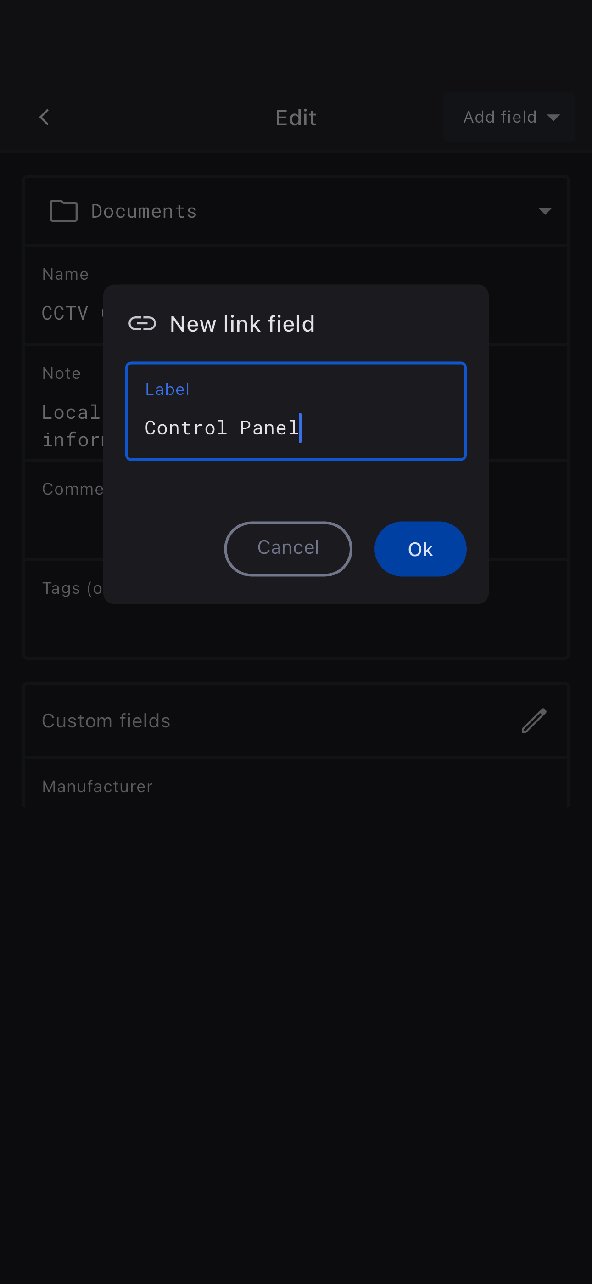Cancel the new link field dialog
This screenshot has height=1284, width=592.
[288, 548]
